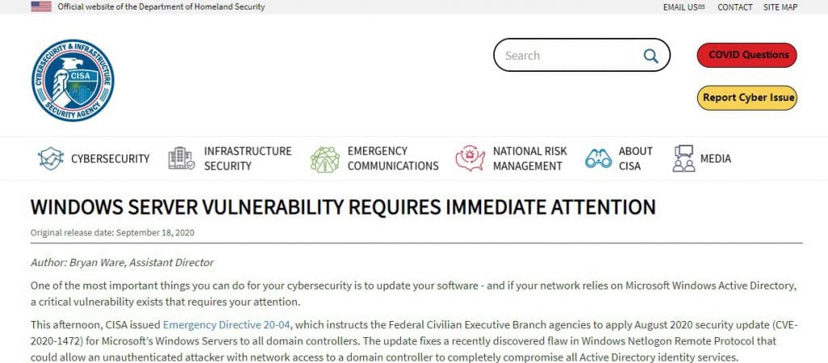
Task: Open the National Risk Management menu
Action: coord(530,158)
